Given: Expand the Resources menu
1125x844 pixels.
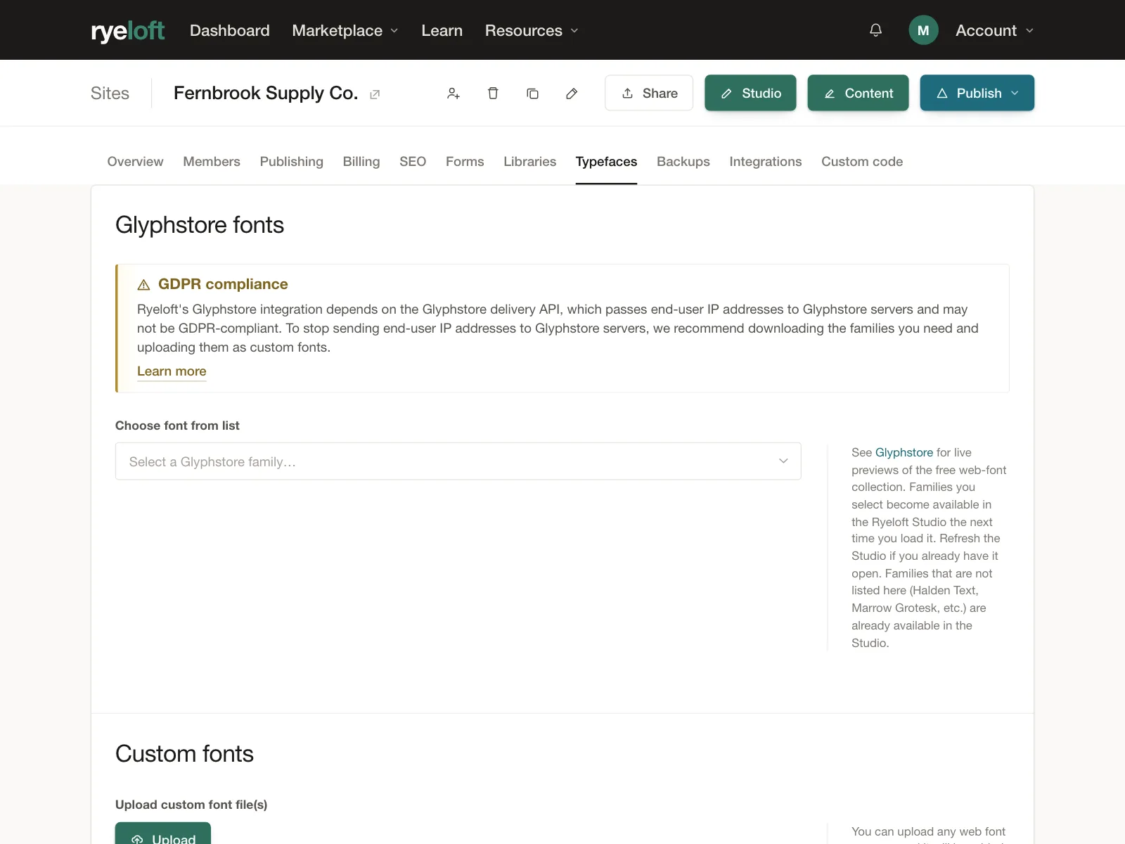Looking at the screenshot, I should 532,30.
